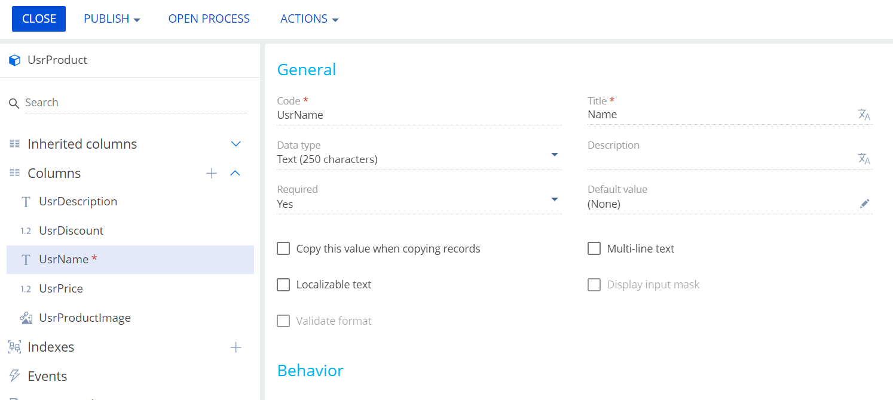Screen dimensions: 893x400
Task: Click the Code field with UsrName
Action: (419, 115)
